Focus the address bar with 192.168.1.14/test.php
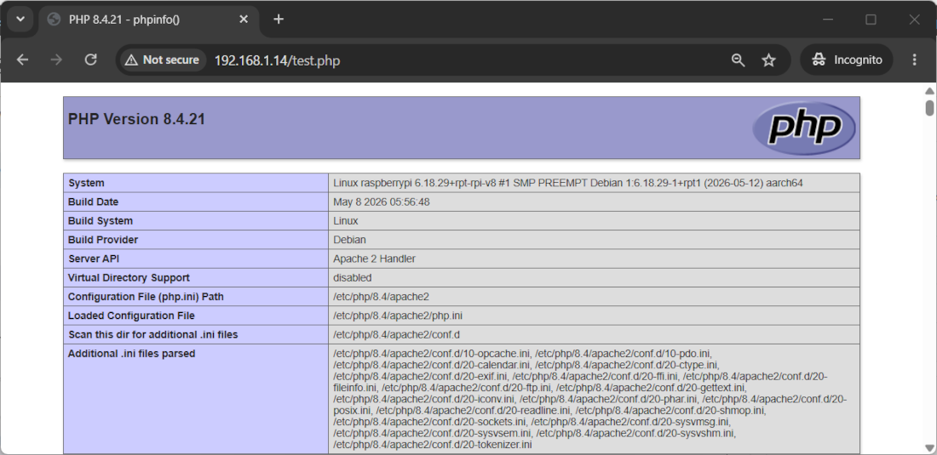 (277, 60)
